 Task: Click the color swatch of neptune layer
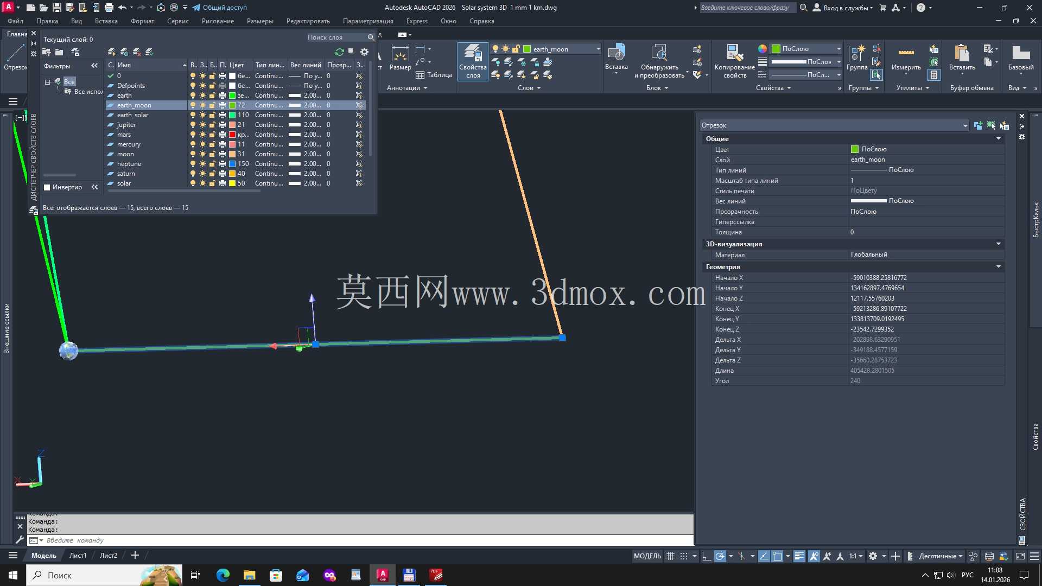(x=232, y=164)
